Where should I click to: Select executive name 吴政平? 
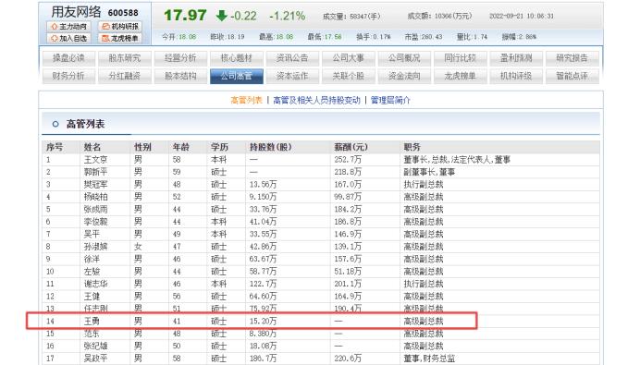[x=95, y=359]
